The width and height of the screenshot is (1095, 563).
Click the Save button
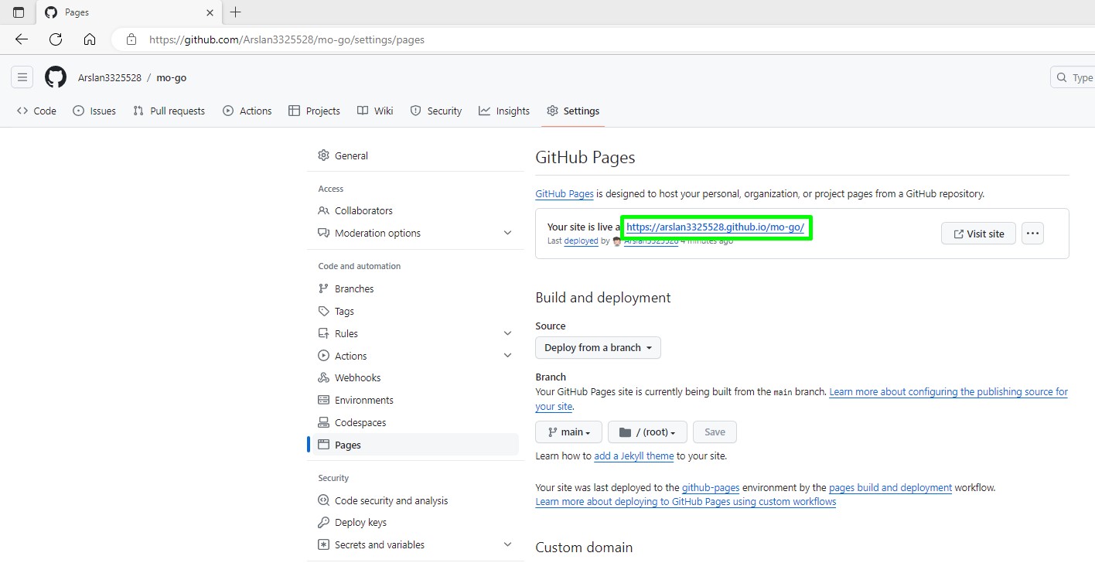point(715,432)
